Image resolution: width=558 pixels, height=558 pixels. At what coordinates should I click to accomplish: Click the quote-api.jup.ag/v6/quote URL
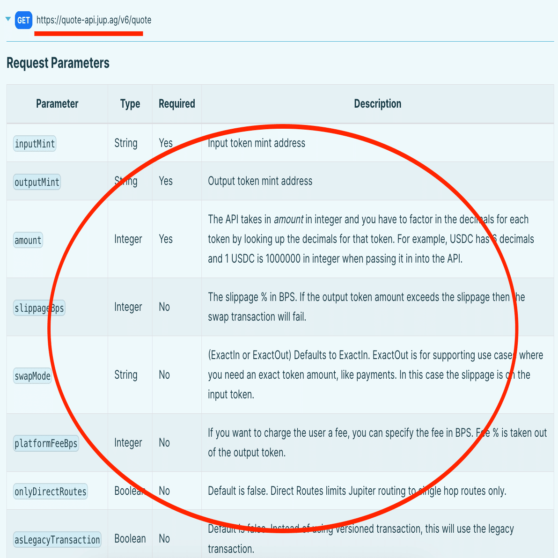click(x=94, y=20)
